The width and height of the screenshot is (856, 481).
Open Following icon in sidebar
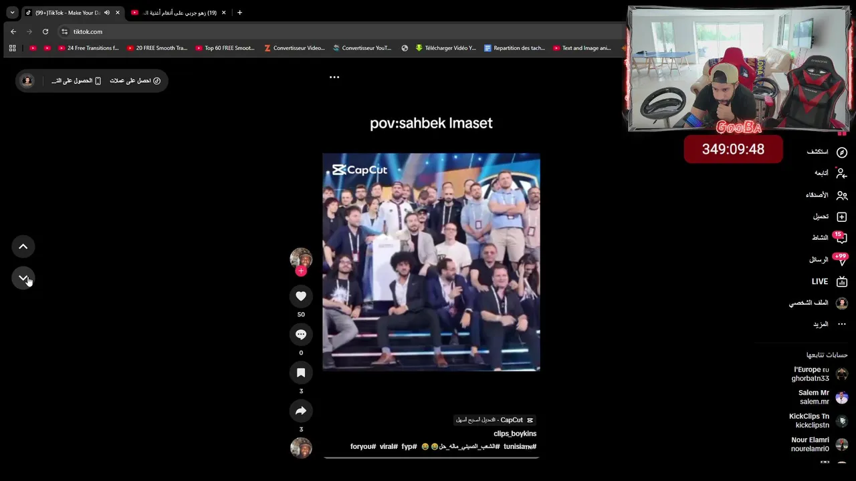click(x=842, y=173)
